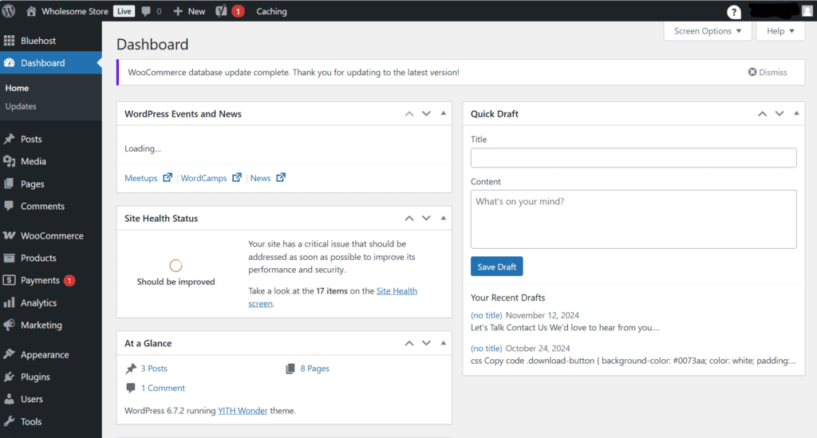Viewport: 817px width, 438px height.
Task: Move WordPress Events and News widget down
Action: (x=426, y=113)
